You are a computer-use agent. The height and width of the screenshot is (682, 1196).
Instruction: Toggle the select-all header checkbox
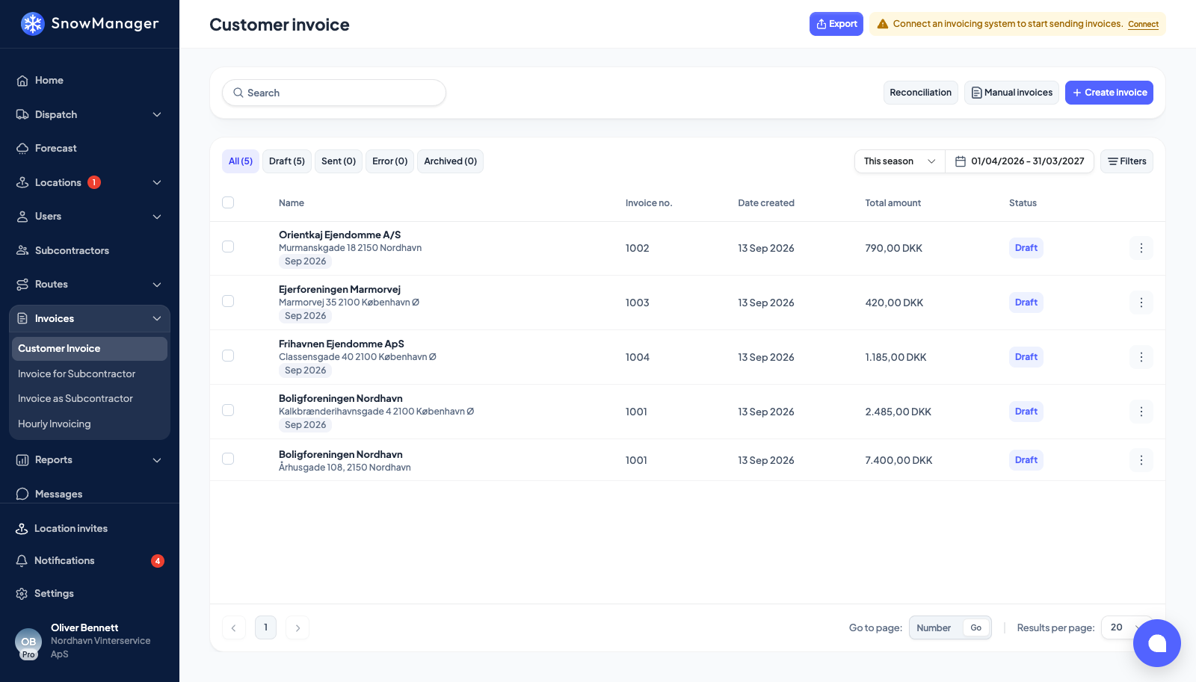(x=228, y=202)
